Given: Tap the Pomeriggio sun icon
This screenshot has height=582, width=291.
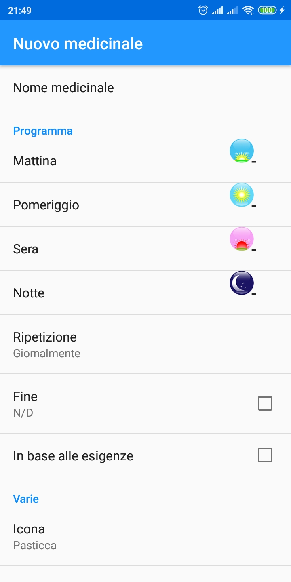Looking at the screenshot, I should tap(242, 195).
